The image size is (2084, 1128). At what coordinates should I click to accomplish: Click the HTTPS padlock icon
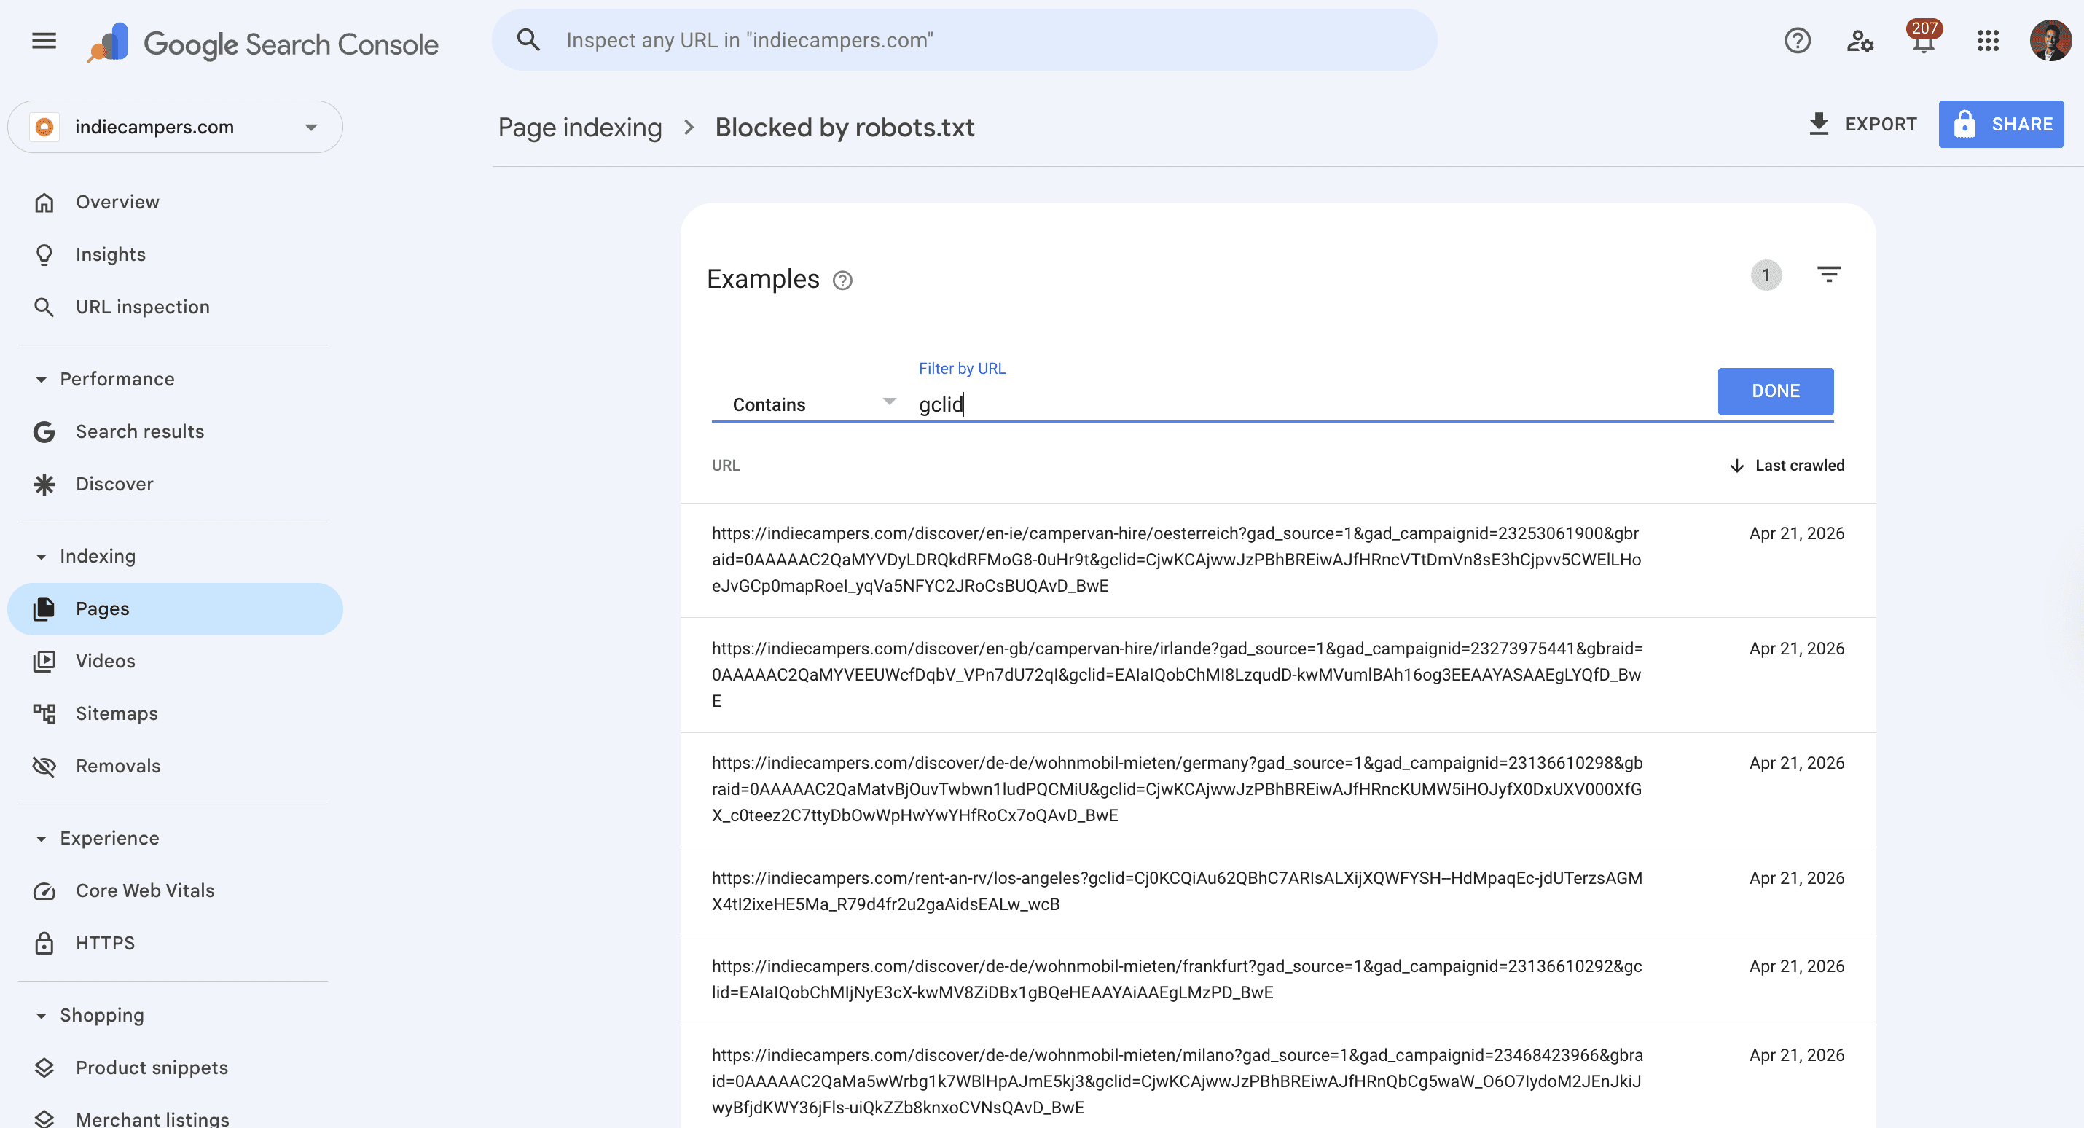[x=44, y=944]
